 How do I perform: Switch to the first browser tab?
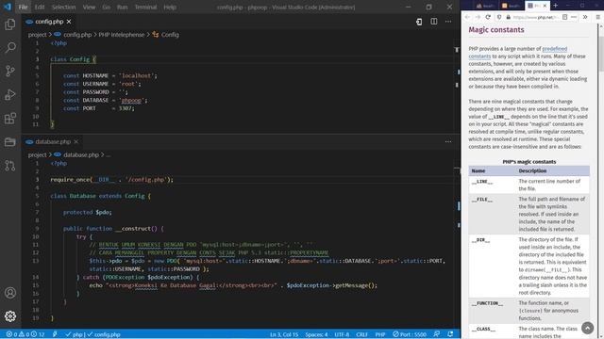click(485, 6)
